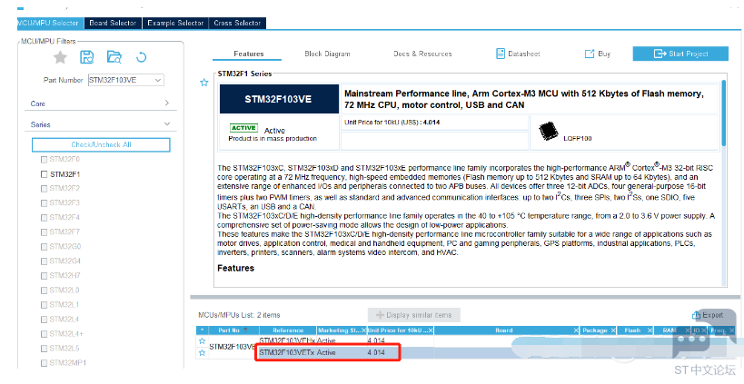Open the Datasheet tab
Screen dimensions: 744x384
point(518,54)
